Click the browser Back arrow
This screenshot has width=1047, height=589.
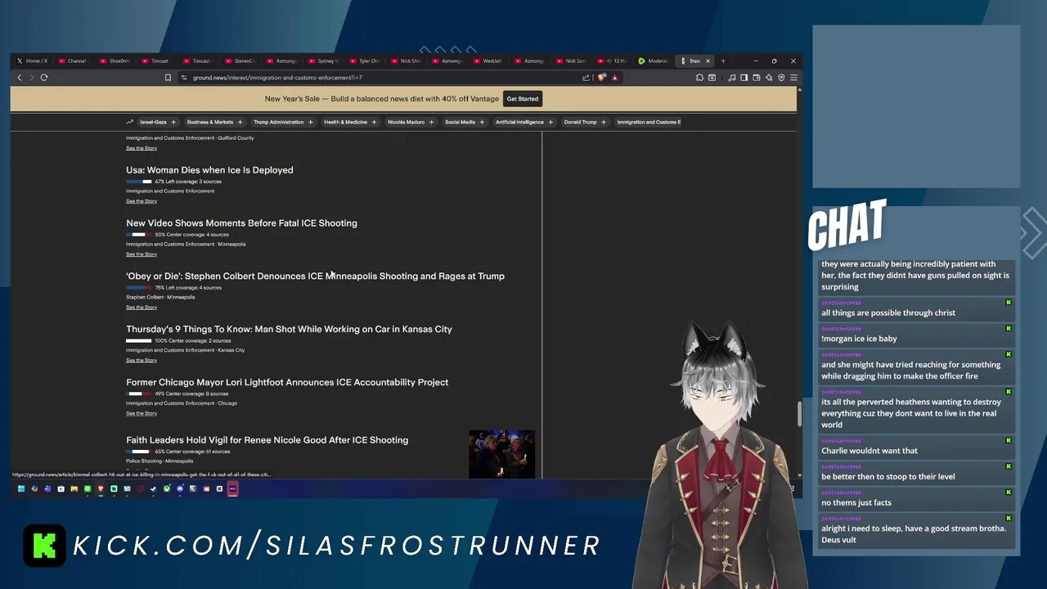pyautogui.click(x=20, y=78)
